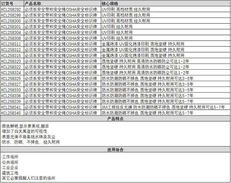
Task: Click the 增加了白天黑夜的可视性 feature text
Action: click(x=24, y=131)
